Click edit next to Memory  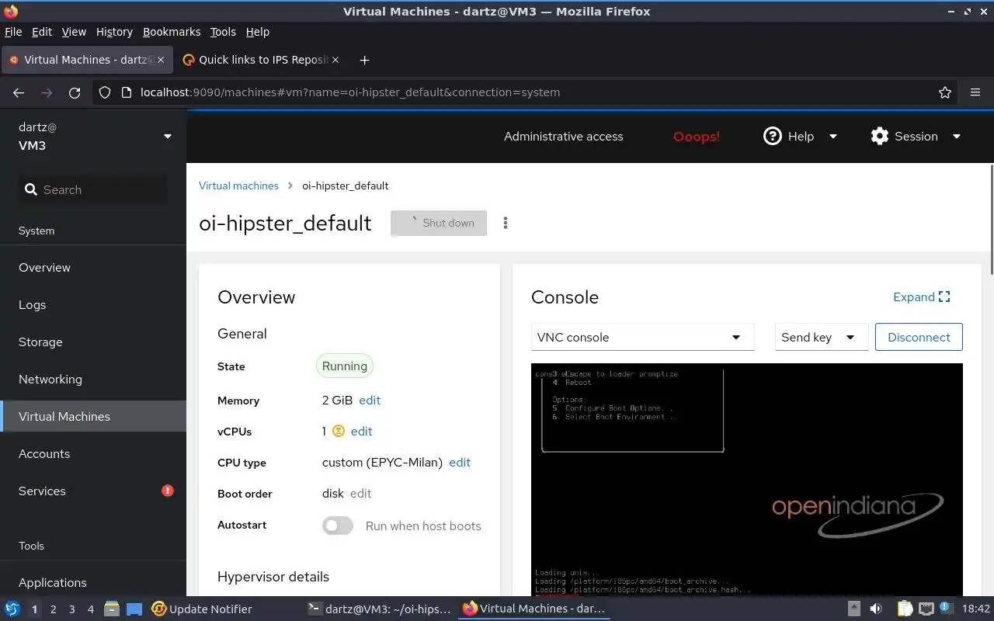point(370,401)
